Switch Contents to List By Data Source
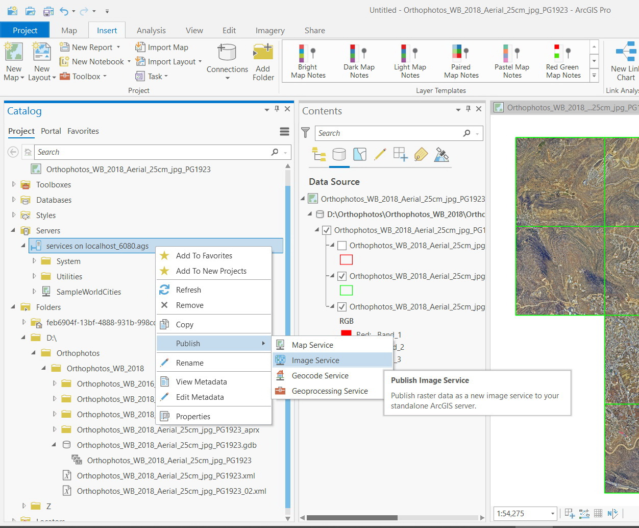 coord(339,154)
